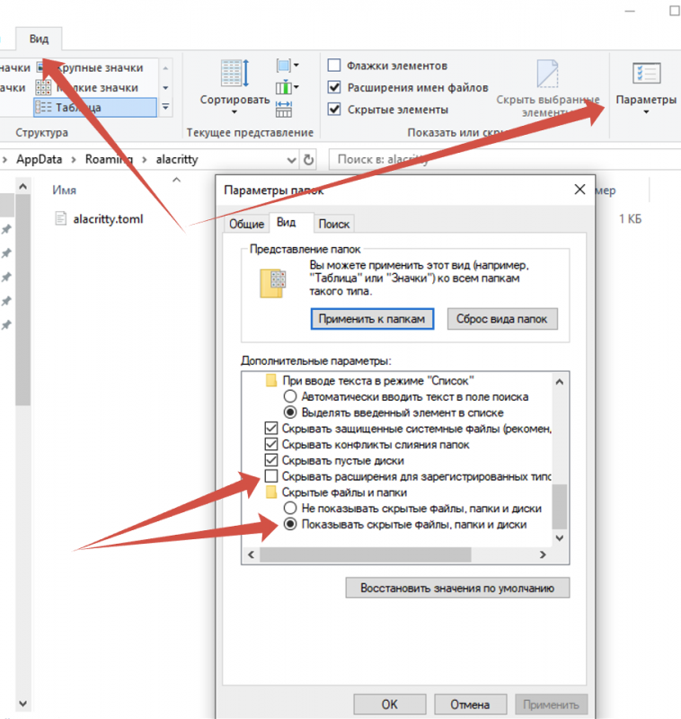Click Восстановить значения по умолчанию
The height and width of the screenshot is (719, 681).
457,588
